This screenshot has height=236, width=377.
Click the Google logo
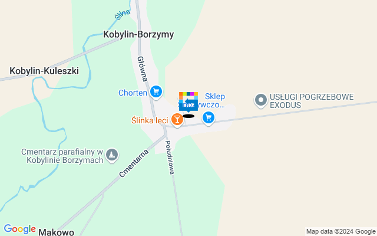[x=19, y=230]
